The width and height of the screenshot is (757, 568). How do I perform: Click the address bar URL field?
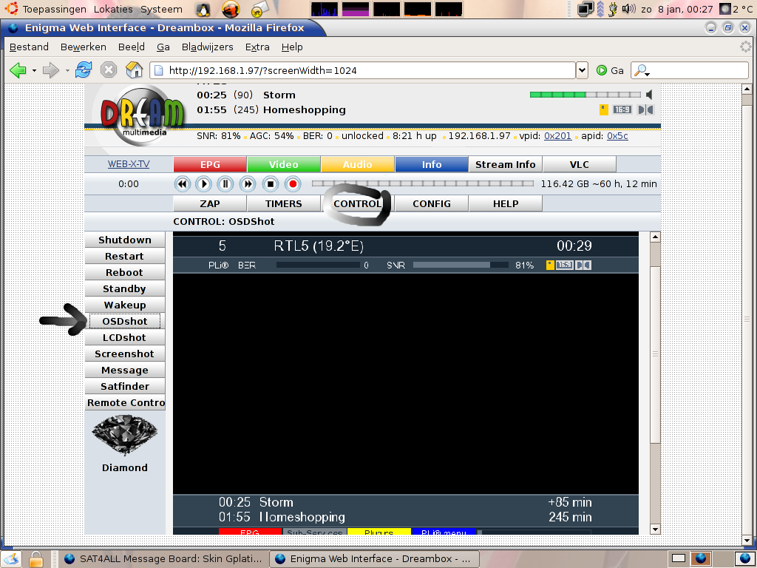[362, 70]
